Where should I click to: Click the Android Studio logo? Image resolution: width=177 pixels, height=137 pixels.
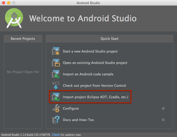pyautogui.click(x=14, y=18)
